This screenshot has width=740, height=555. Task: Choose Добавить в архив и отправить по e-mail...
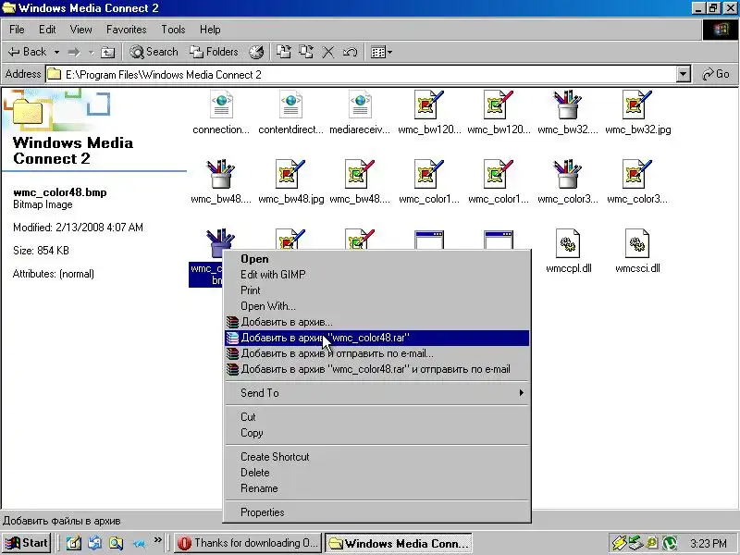coord(376,353)
